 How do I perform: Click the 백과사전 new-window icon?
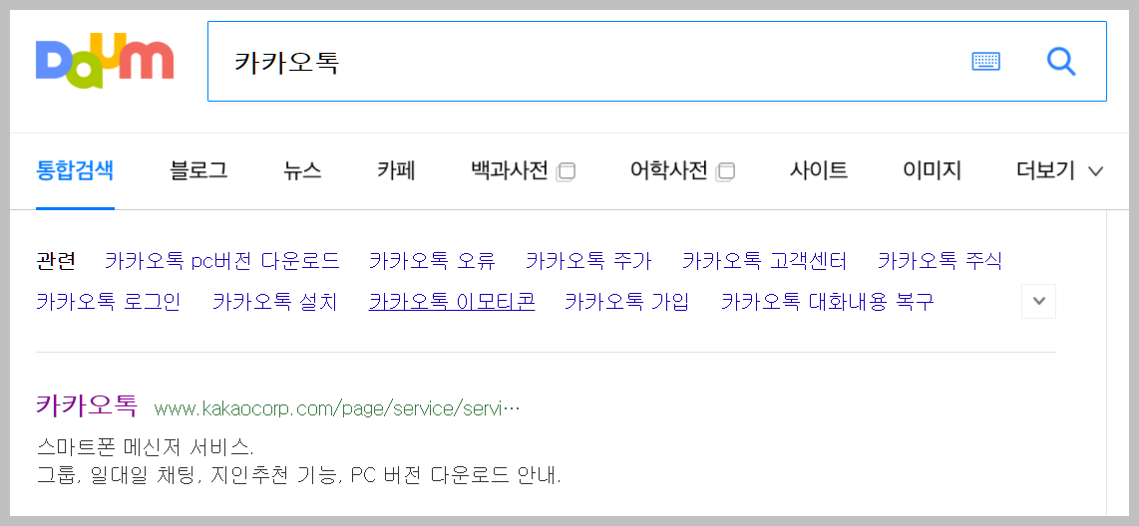point(566,172)
